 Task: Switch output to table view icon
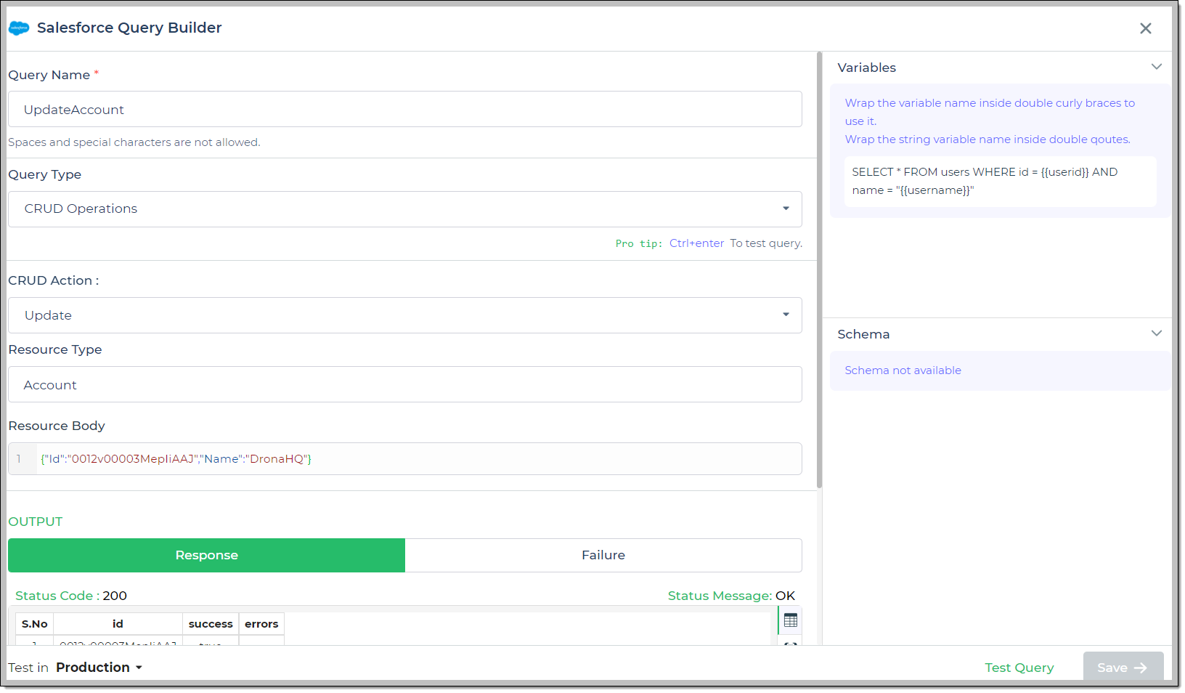(x=791, y=620)
